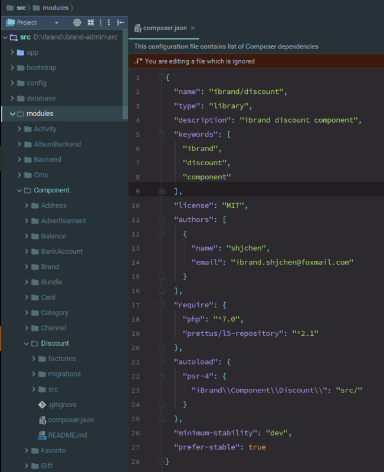Click the README.md markdown file icon
384x472 pixels.
tap(42, 435)
